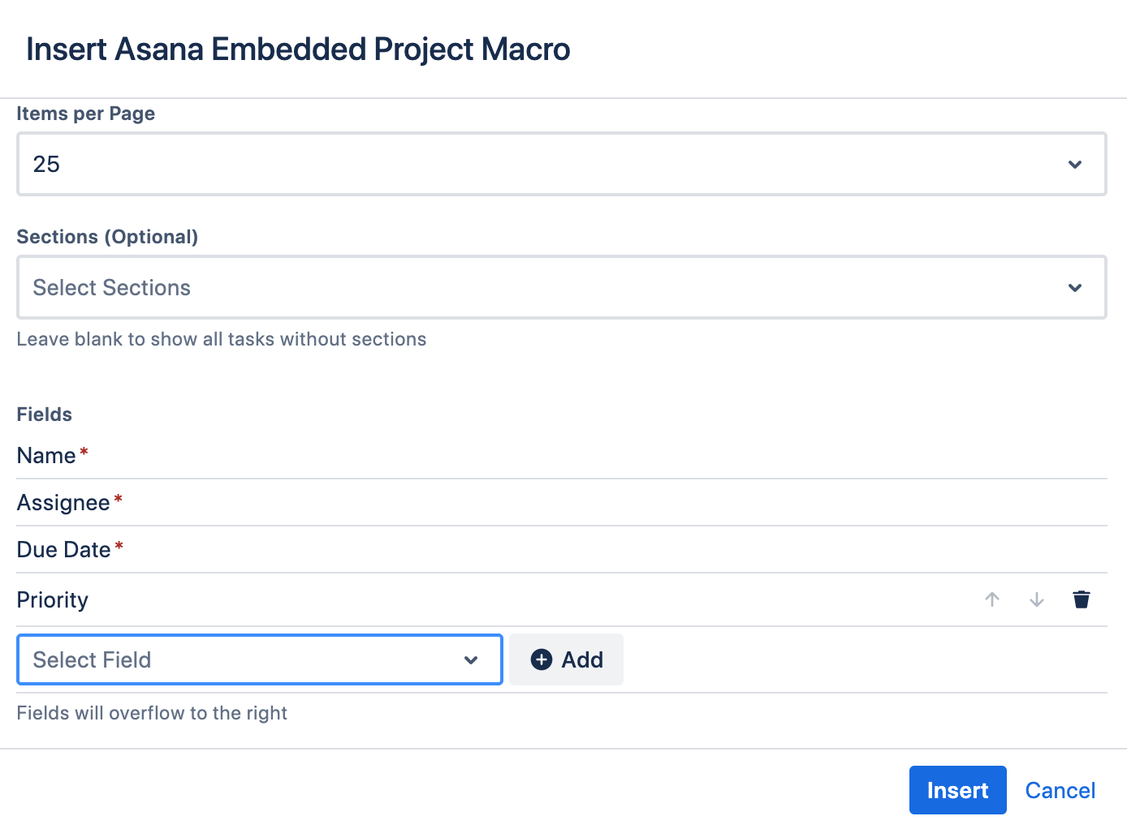
Task: Expand the Items per Page chevron
Action: [1075, 165]
